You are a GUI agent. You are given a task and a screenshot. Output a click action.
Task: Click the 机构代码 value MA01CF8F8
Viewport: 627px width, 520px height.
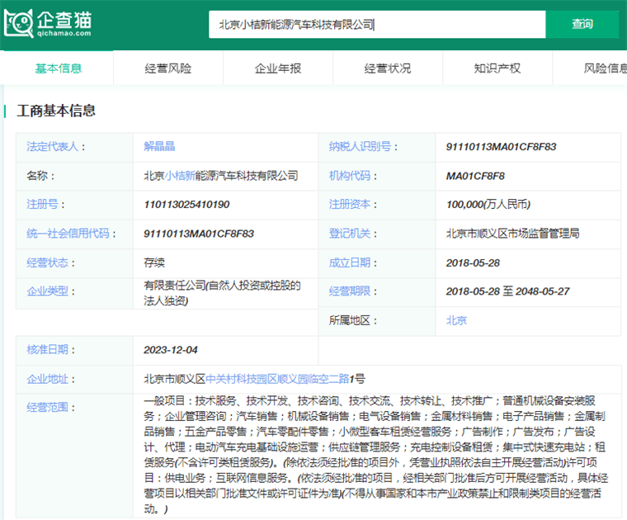[475, 176]
